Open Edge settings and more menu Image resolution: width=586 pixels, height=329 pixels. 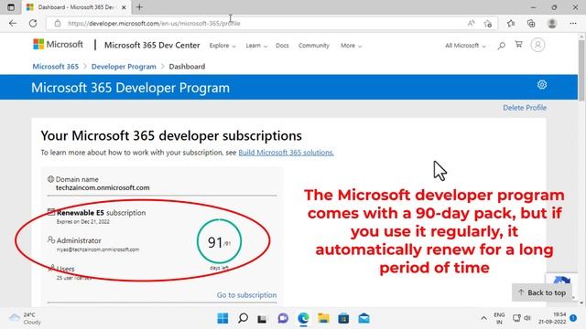573,23
